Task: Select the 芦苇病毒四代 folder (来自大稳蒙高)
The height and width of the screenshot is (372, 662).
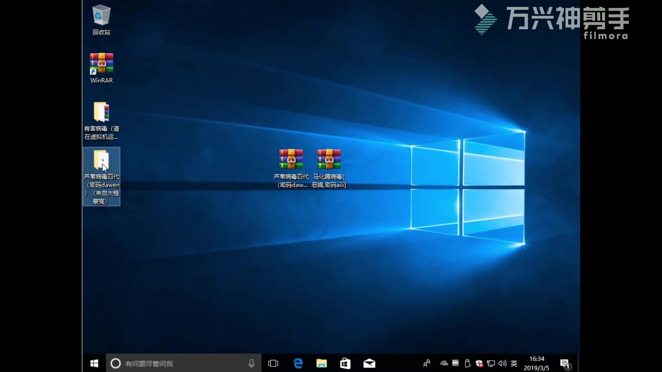Action: (101, 176)
